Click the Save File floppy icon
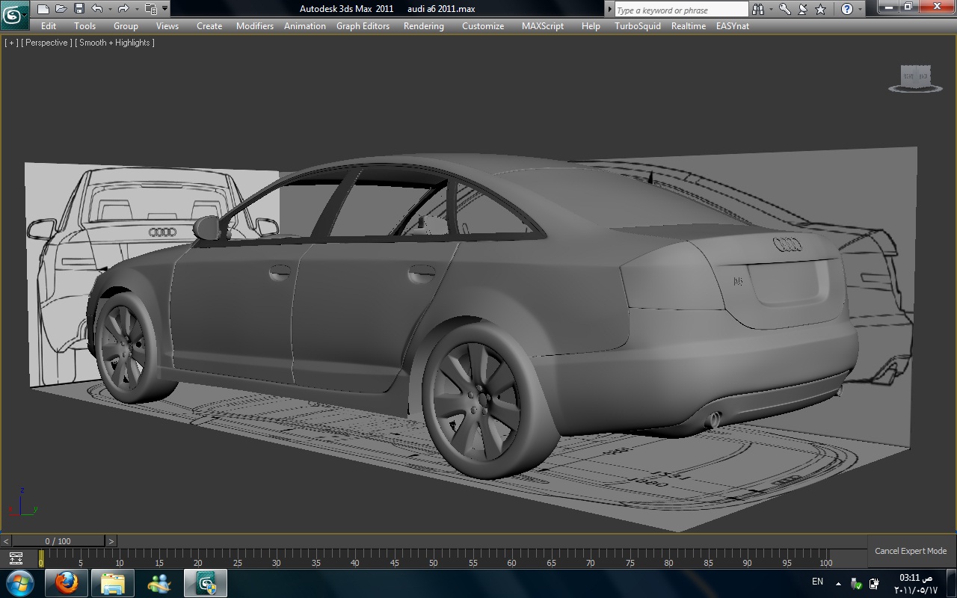Screen dimensions: 957x598 79,9
